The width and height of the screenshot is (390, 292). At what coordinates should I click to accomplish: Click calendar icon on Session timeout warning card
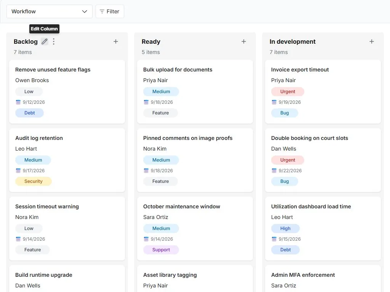point(18,239)
